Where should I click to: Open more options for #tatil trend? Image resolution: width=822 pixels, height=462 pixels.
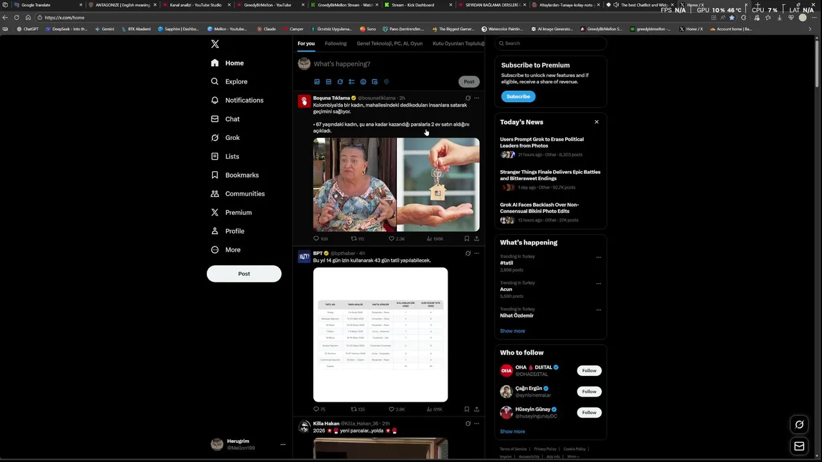point(599,257)
